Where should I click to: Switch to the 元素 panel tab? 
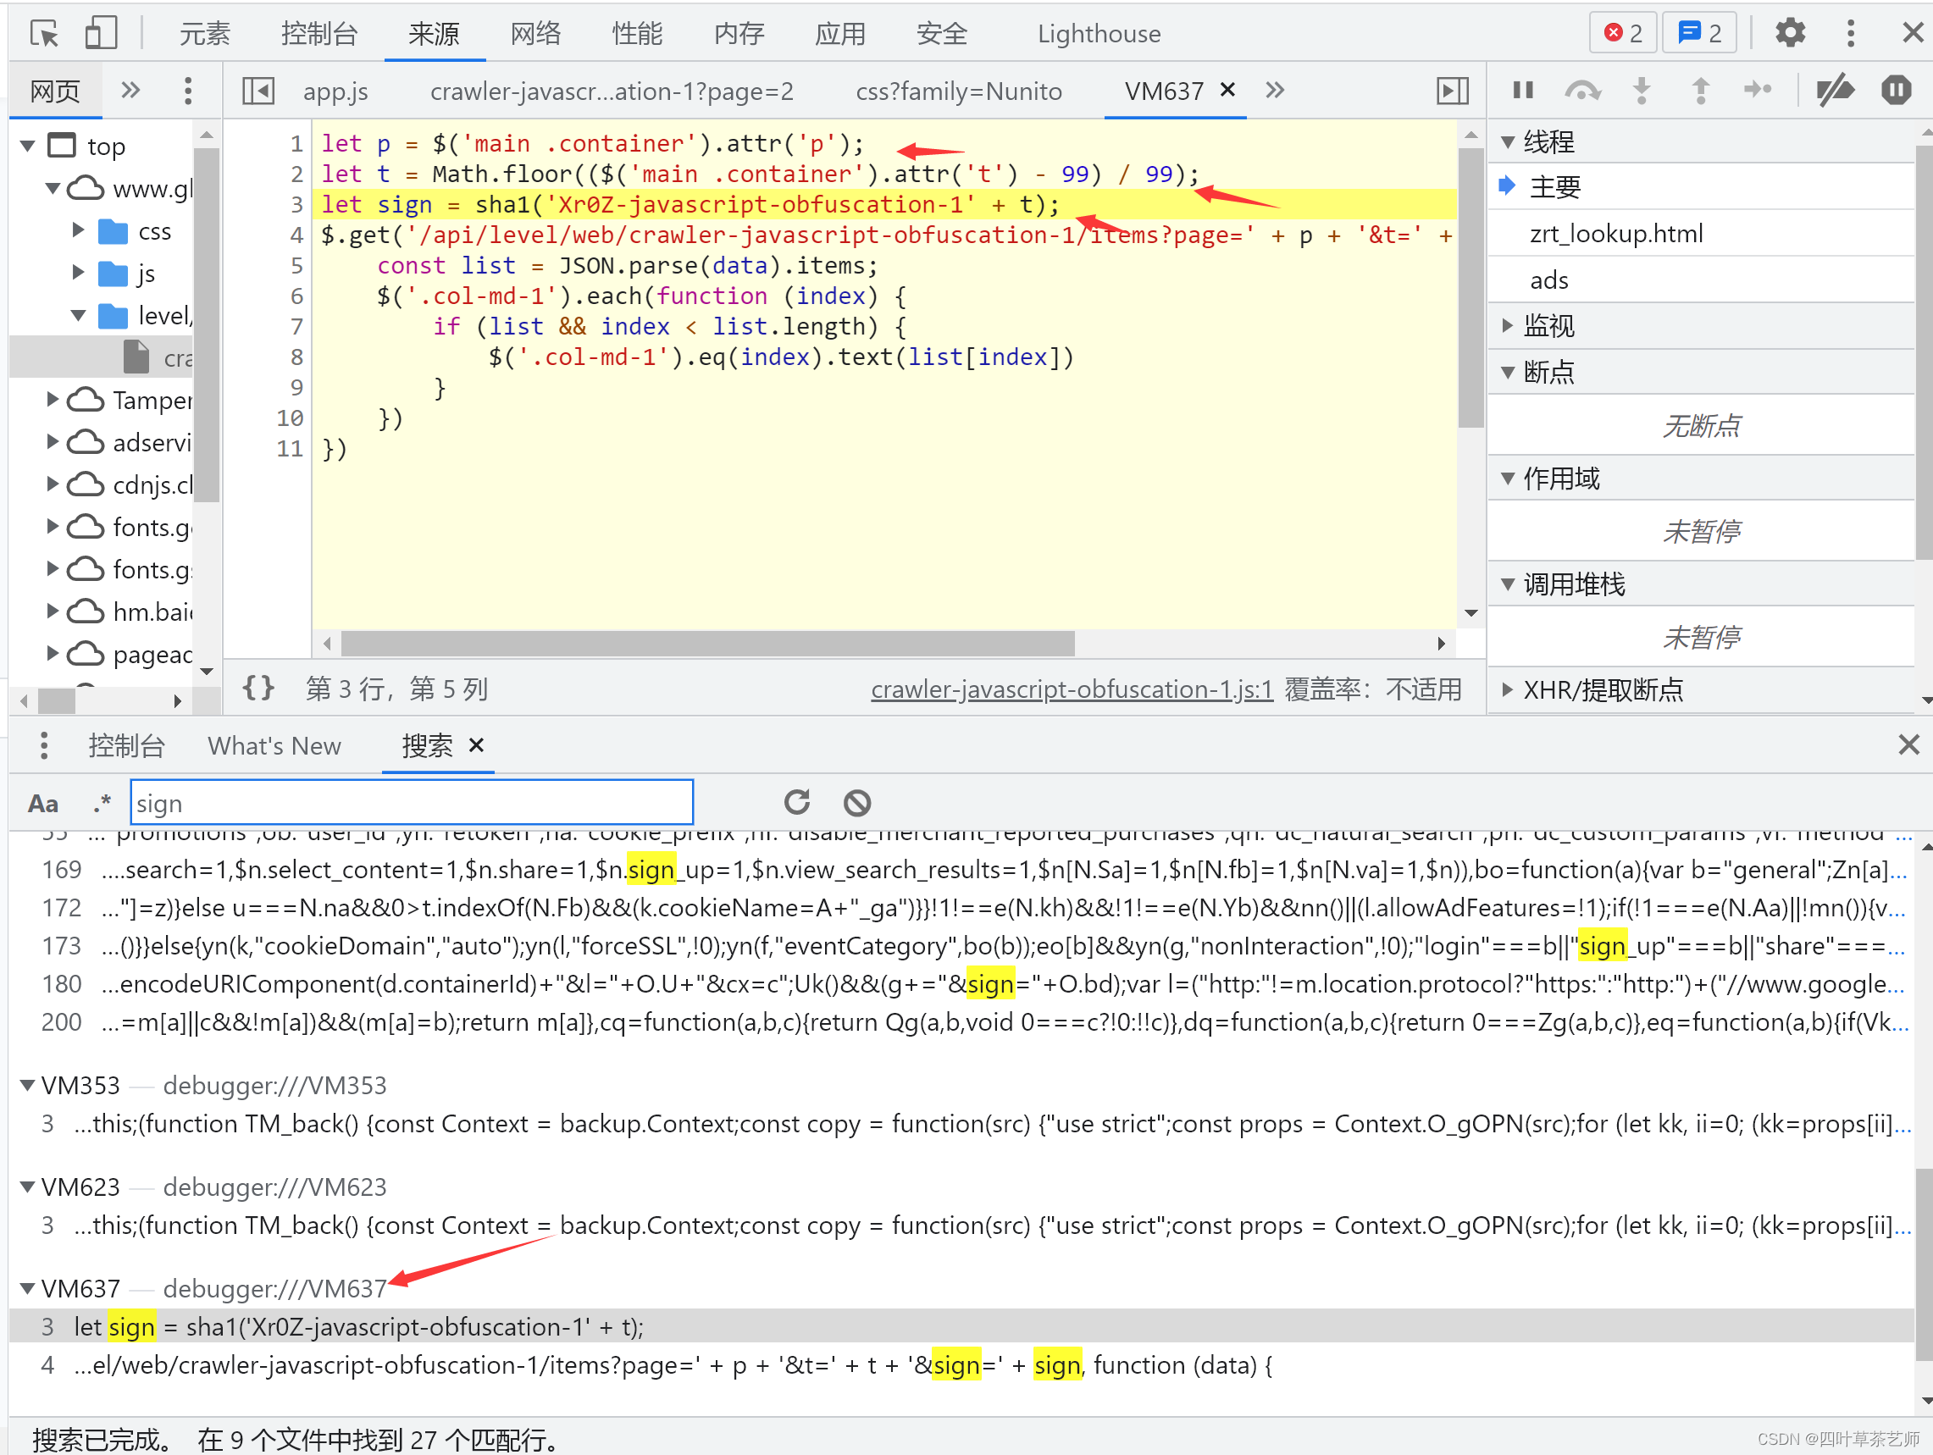point(204,33)
